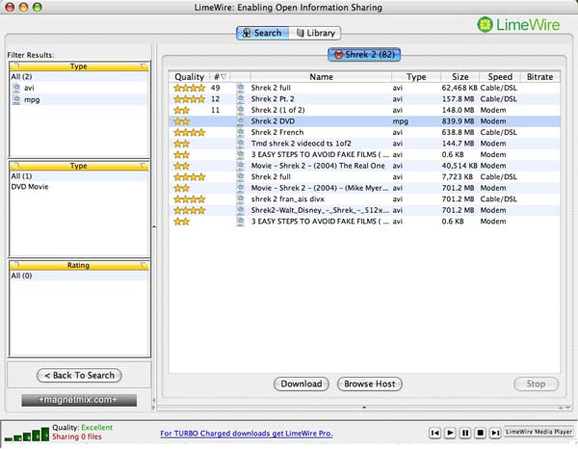578x449 pixels.
Task: Skip to next track in media player
Action: [495, 433]
